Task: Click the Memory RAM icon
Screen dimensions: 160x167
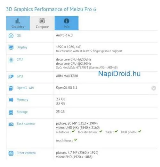Action: click(x=11, y=100)
